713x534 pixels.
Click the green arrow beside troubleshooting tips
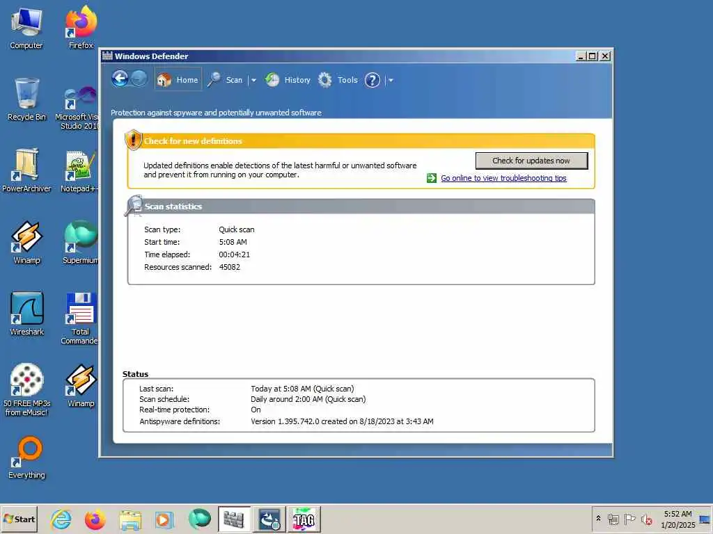pos(432,178)
